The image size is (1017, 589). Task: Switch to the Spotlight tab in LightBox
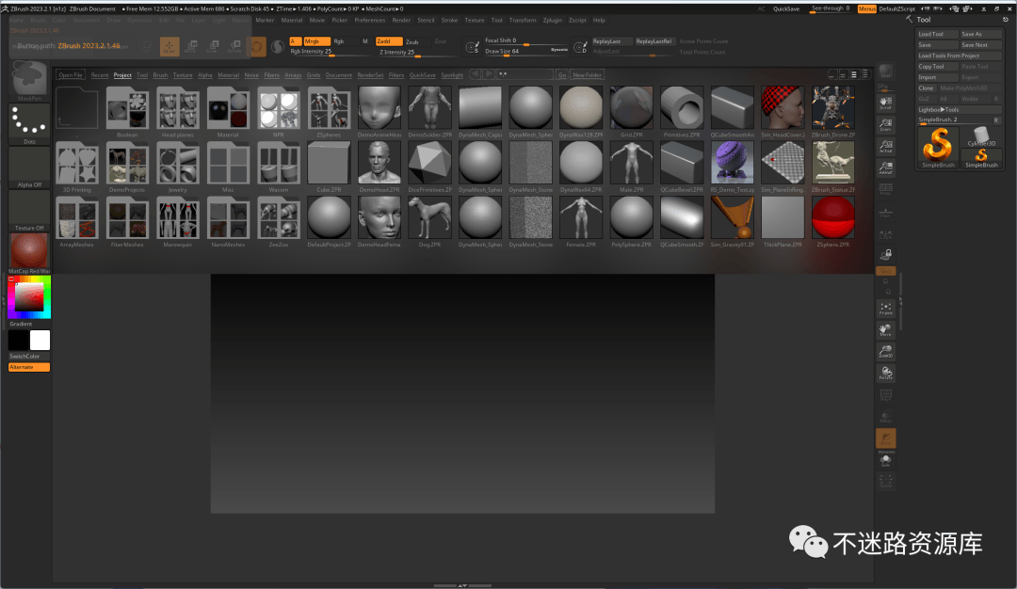pos(452,75)
